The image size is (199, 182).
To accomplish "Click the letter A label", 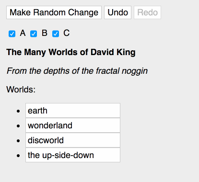I will tap(23, 33).
